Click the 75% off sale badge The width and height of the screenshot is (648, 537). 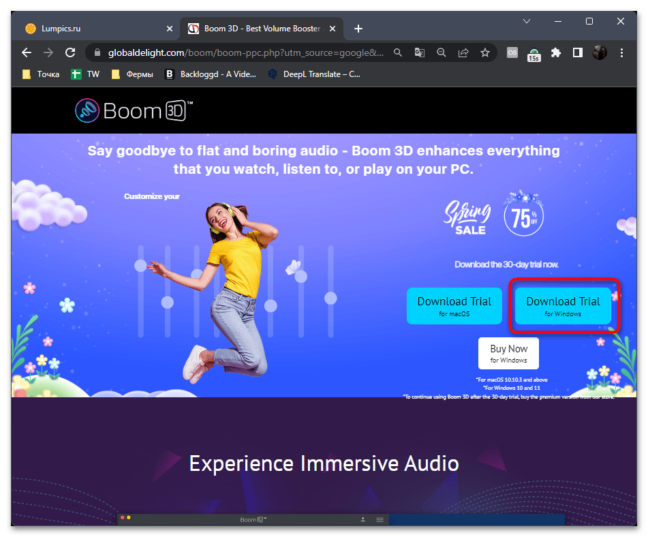[x=523, y=214]
